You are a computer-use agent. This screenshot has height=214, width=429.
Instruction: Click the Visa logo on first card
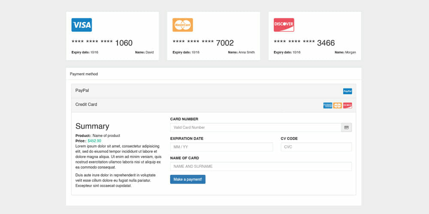tap(82, 25)
